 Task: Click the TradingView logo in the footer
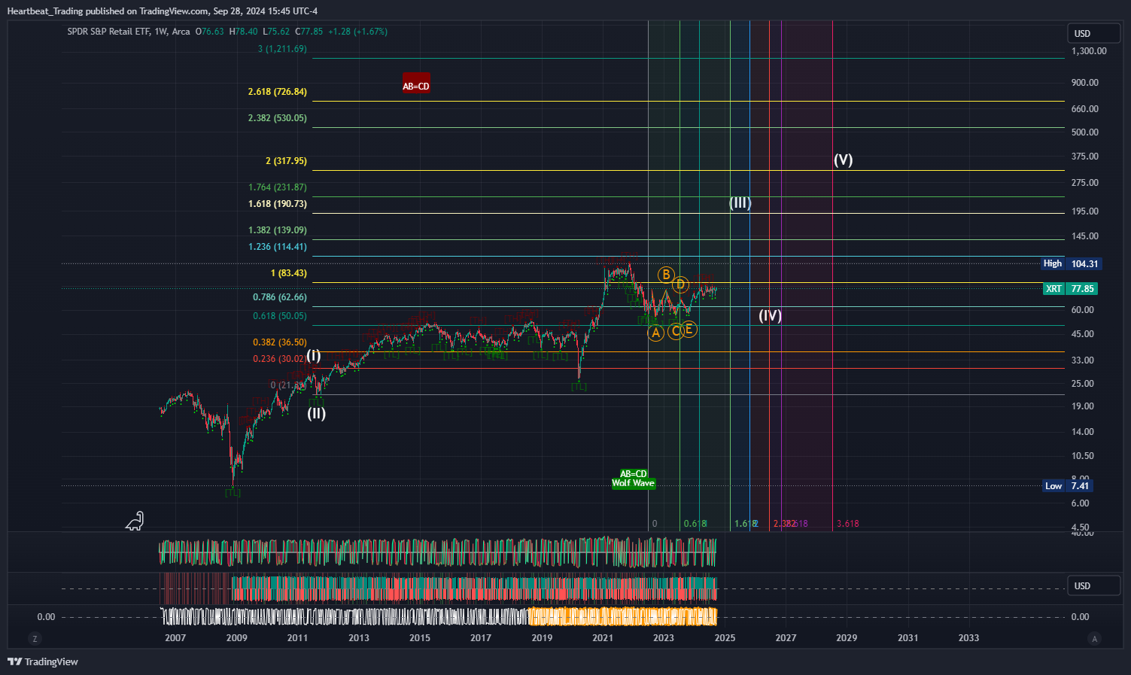(43, 661)
